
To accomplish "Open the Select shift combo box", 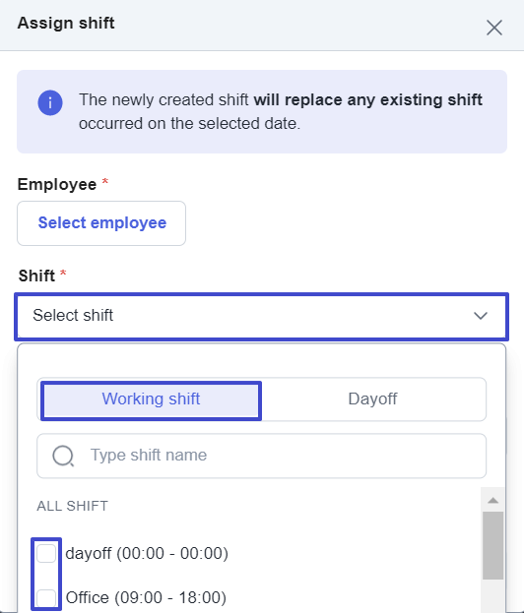I will [x=261, y=316].
